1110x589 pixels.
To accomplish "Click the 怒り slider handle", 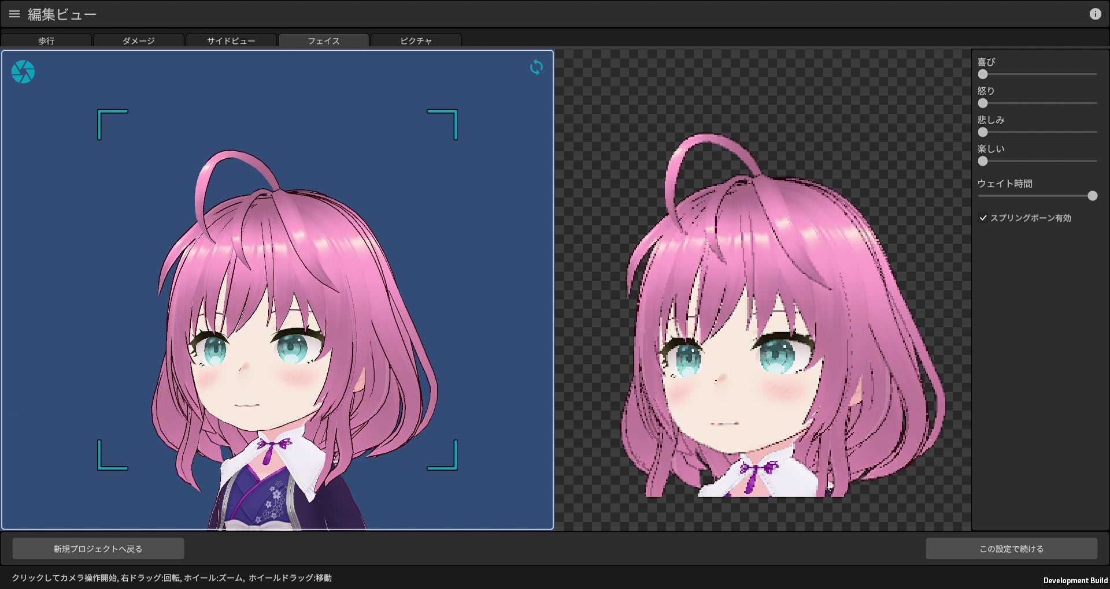I will 983,103.
